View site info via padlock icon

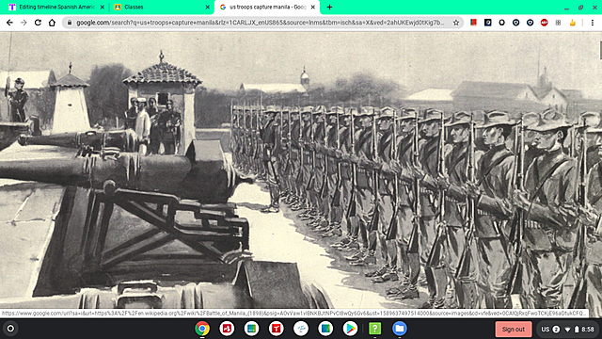(x=70, y=23)
